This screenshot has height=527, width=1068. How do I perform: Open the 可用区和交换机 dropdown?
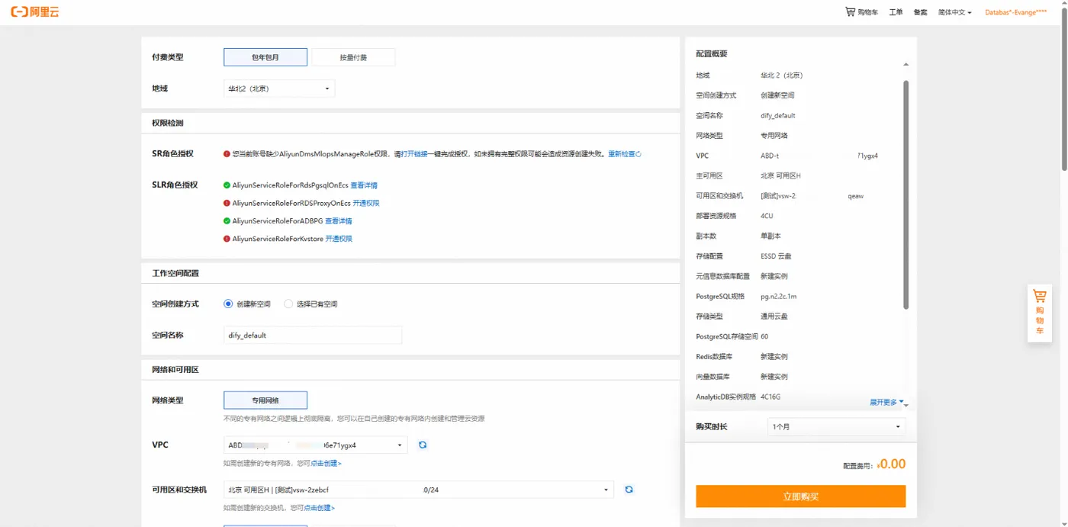[x=419, y=490]
